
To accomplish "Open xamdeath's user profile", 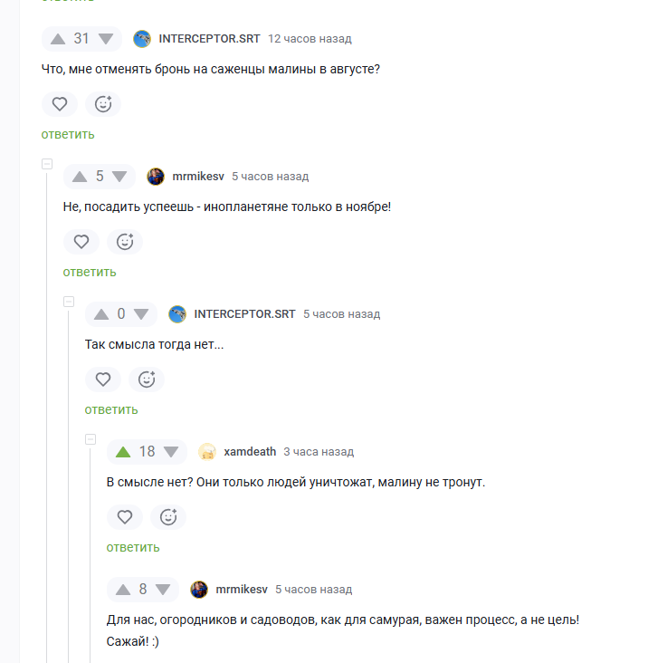I will tap(250, 452).
